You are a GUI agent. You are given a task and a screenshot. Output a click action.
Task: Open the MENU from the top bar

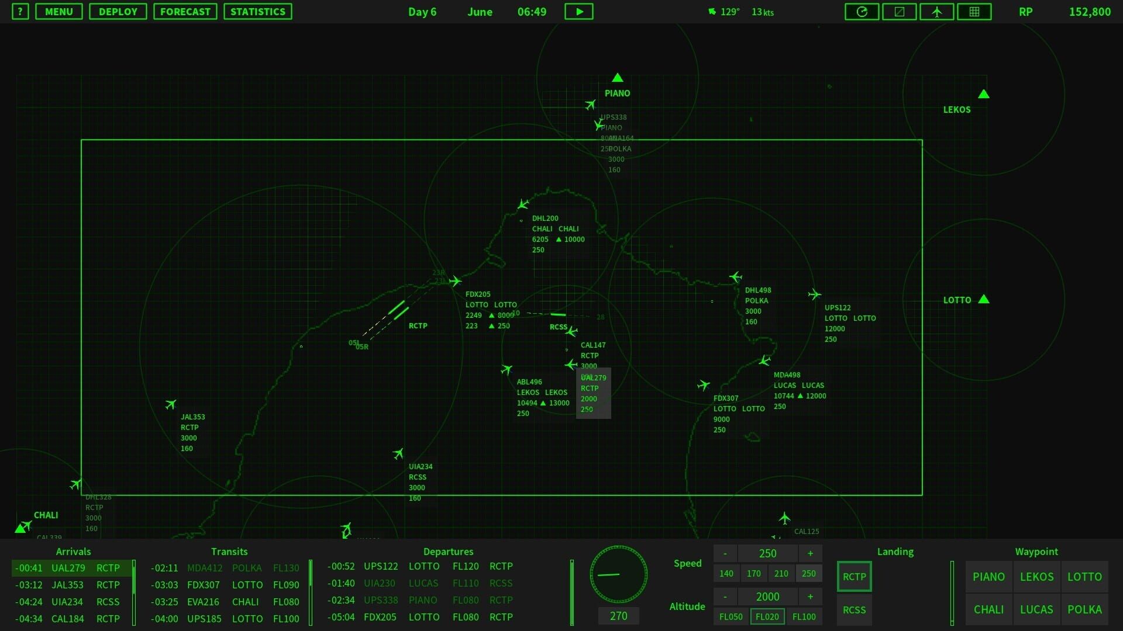click(x=58, y=11)
